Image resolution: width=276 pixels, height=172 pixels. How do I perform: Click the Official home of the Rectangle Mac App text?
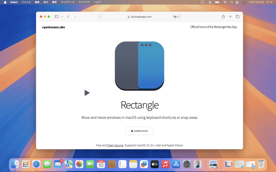pyautogui.click(x=214, y=27)
